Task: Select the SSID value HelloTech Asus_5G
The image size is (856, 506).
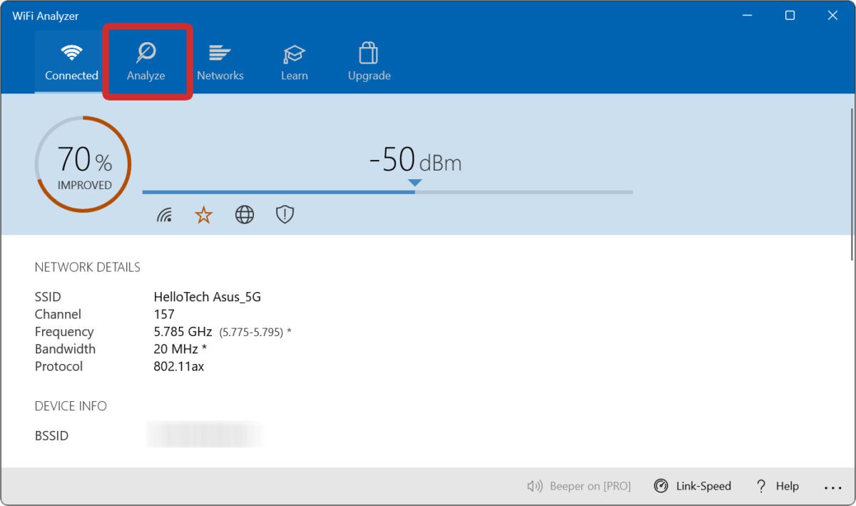Action: [x=207, y=297]
